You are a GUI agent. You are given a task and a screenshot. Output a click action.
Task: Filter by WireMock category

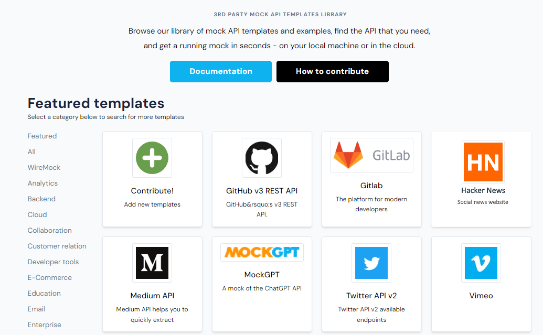(x=44, y=168)
